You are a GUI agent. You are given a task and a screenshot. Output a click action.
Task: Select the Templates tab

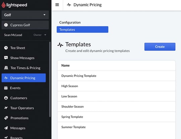(x=82, y=30)
